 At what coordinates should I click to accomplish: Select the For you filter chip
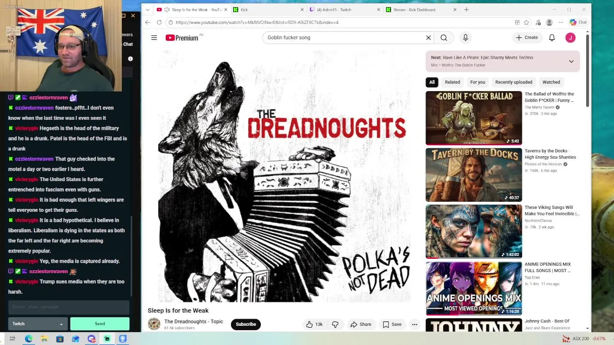(x=478, y=82)
